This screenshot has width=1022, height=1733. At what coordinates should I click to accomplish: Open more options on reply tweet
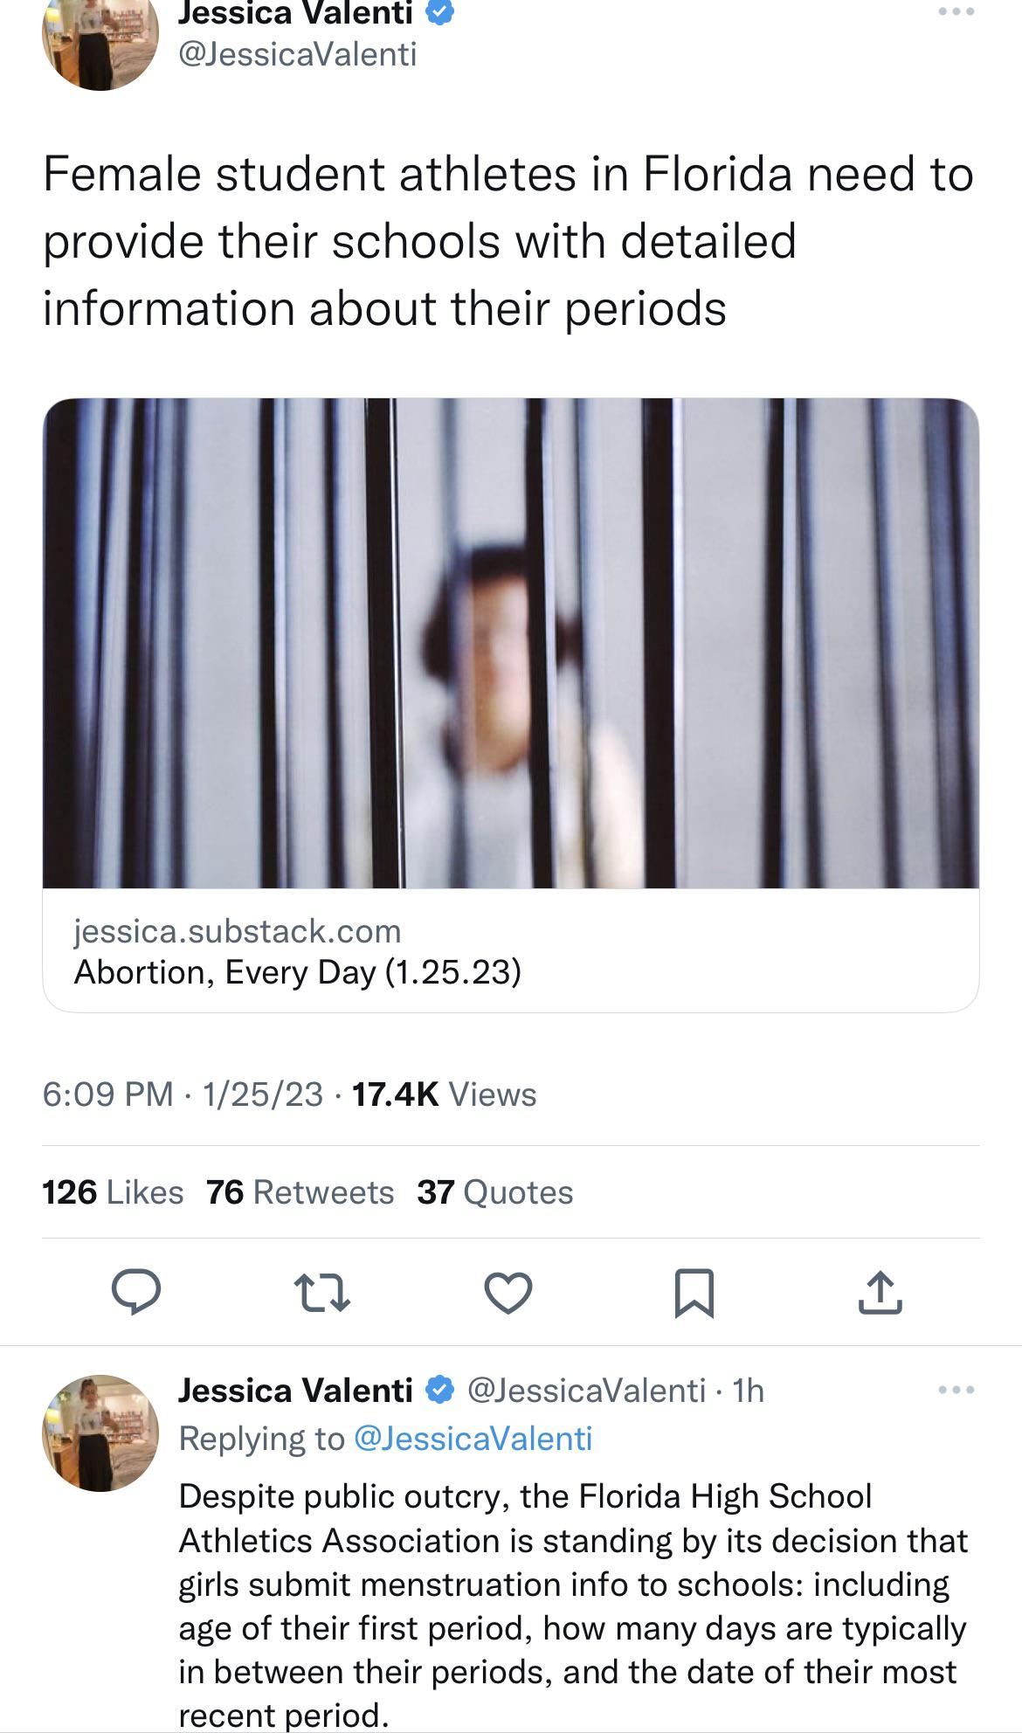(956, 1390)
